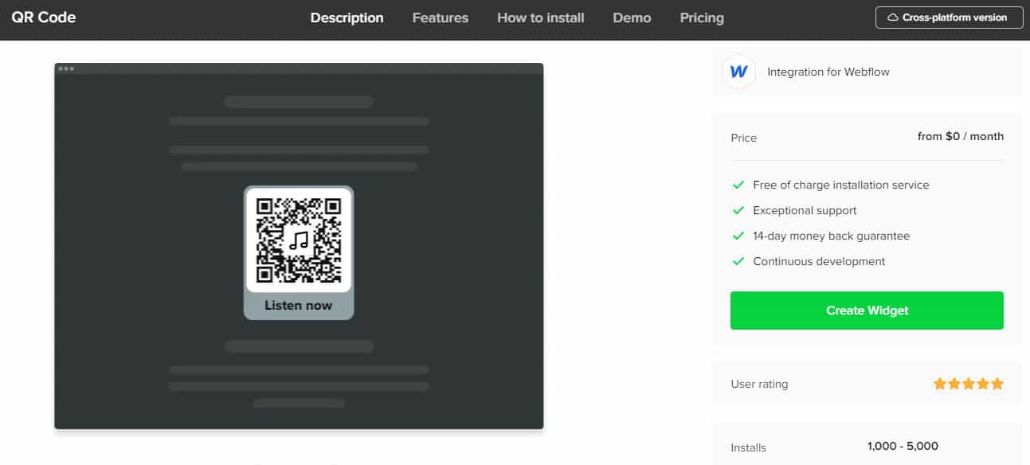Click checkmark beside Continuous development
The height and width of the screenshot is (465, 1030).
(x=738, y=261)
